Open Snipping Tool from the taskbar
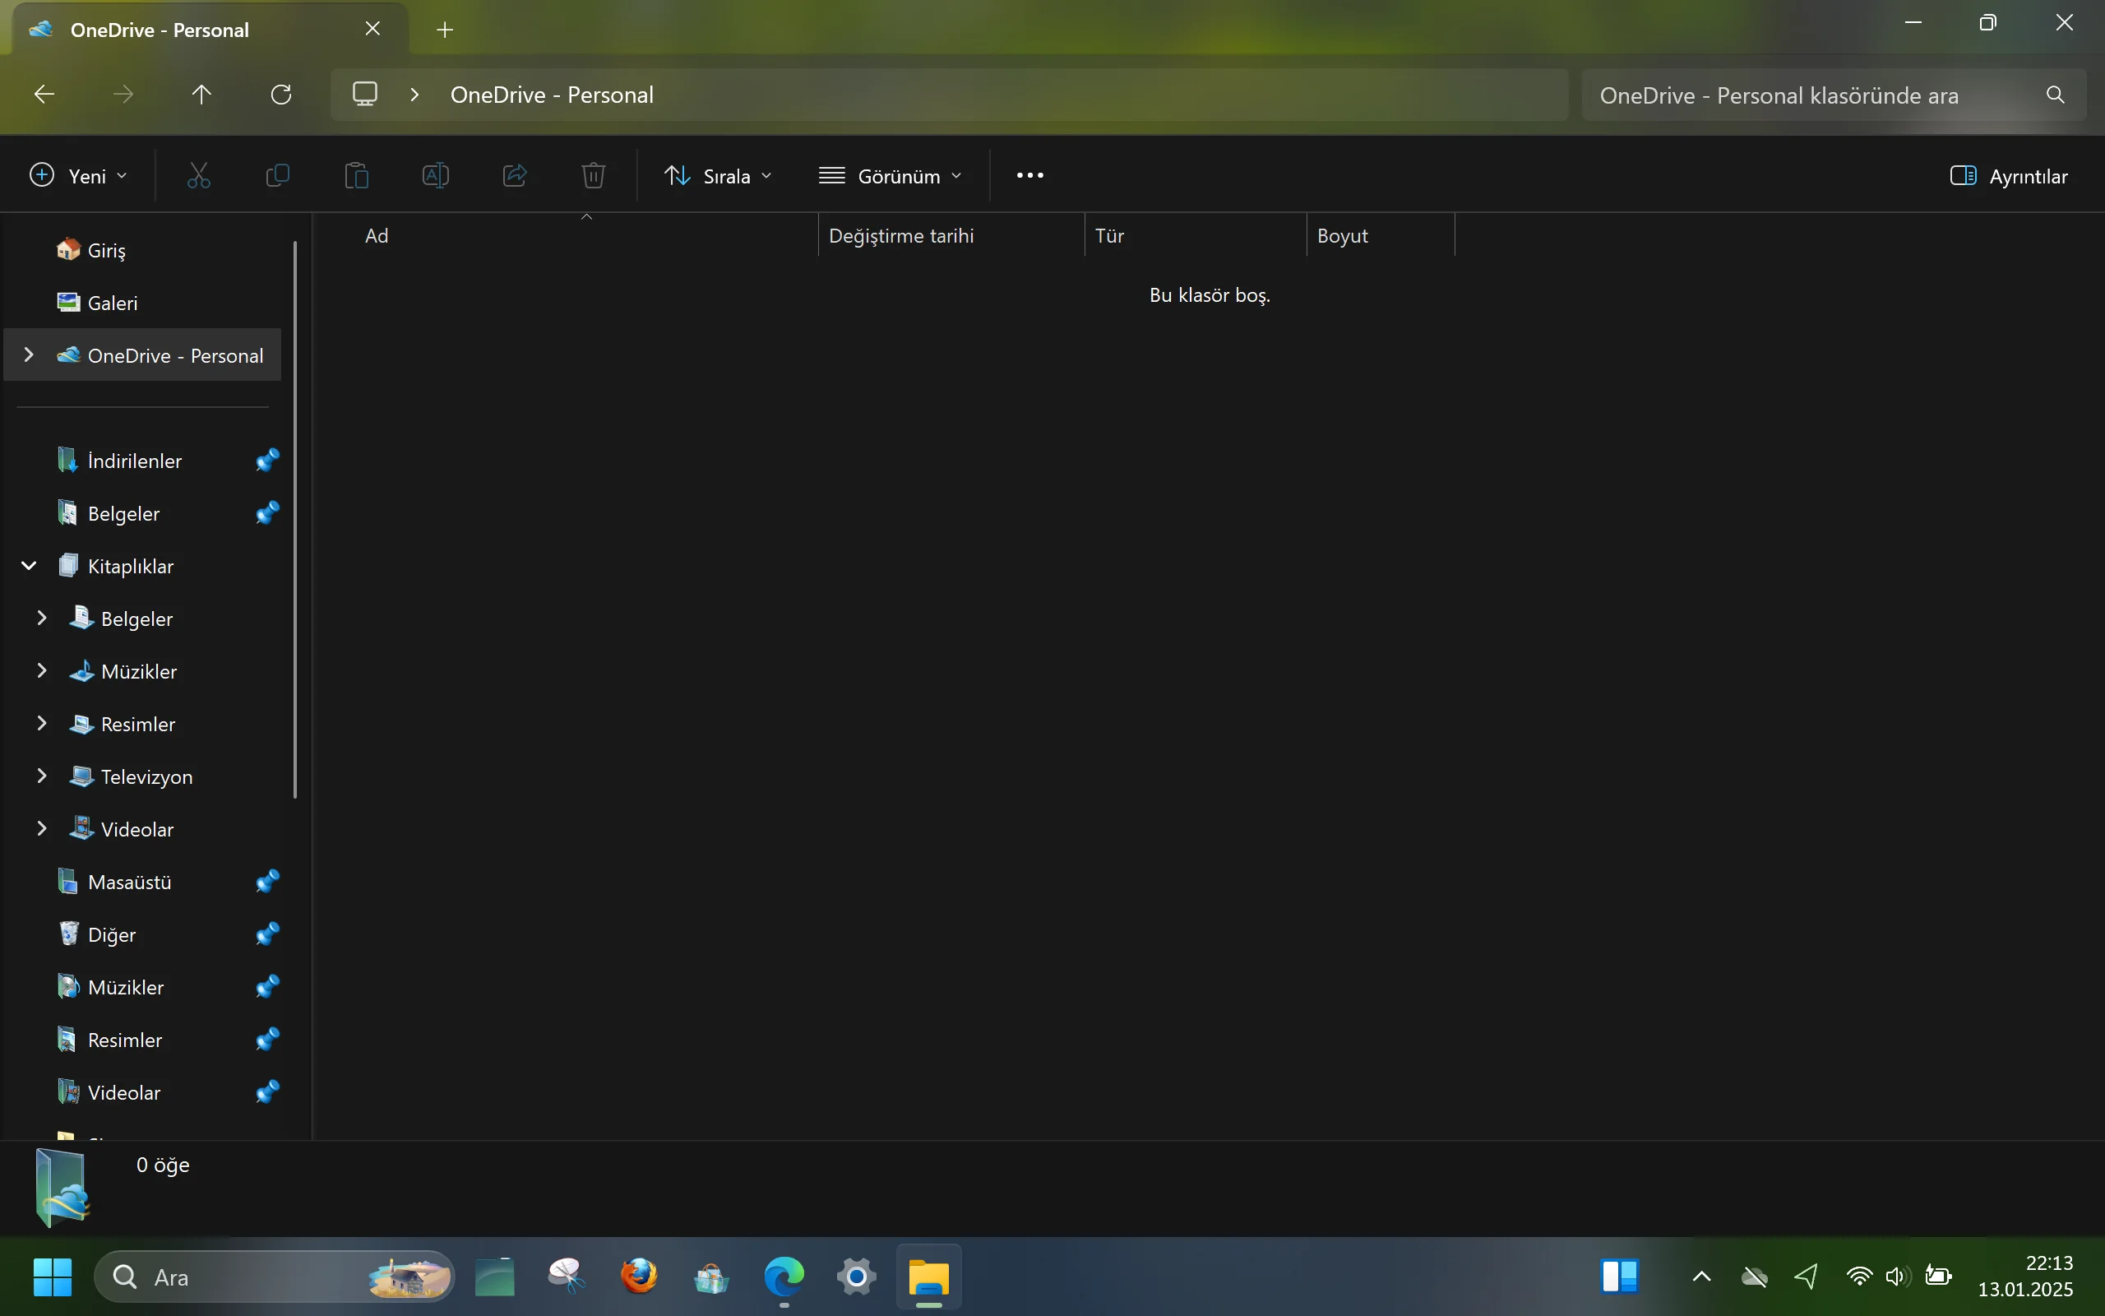Viewport: 2105px width, 1316px height. [x=567, y=1277]
